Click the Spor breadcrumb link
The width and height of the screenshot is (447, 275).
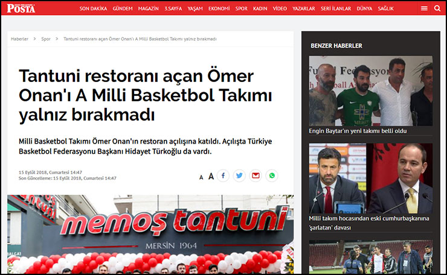46,39
